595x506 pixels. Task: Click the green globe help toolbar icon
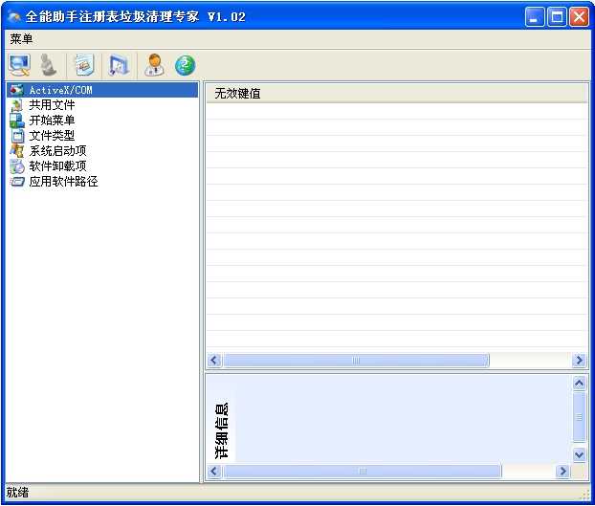pyautogui.click(x=186, y=65)
